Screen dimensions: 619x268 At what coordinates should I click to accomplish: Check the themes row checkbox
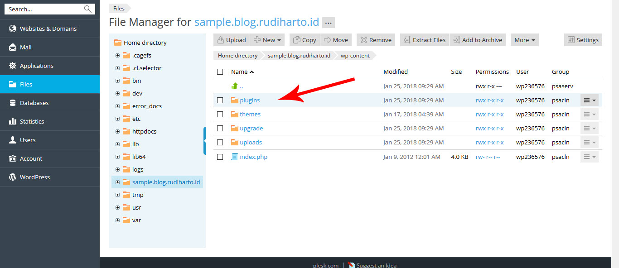click(x=220, y=114)
